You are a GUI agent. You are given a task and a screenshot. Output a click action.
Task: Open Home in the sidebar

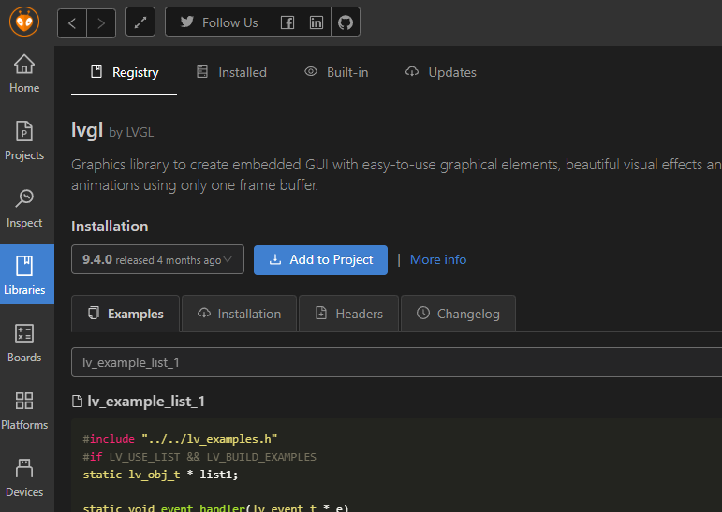click(24, 74)
